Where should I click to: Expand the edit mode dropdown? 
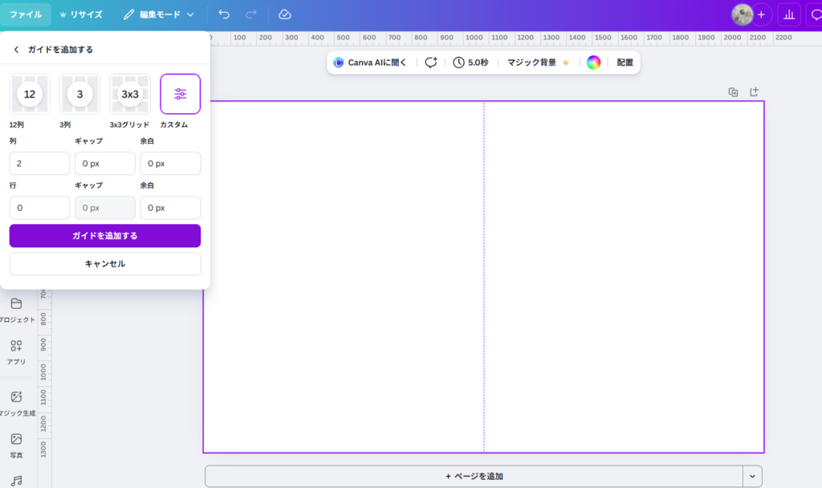pos(159,14)
